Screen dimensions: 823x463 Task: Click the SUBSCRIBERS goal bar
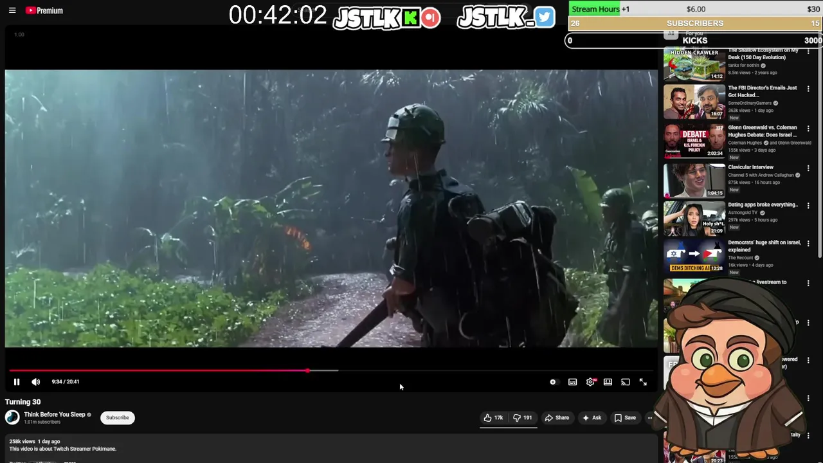[695, 23]
